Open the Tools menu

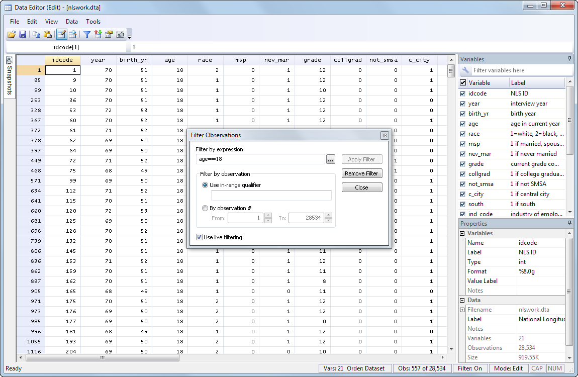93,22
